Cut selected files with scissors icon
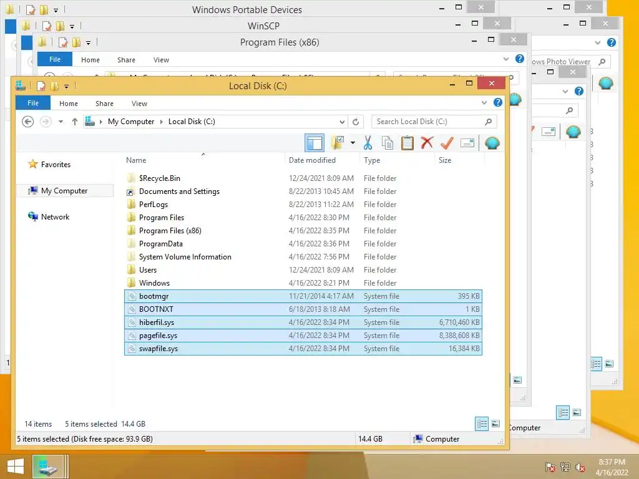The image size is (639, 479). pyautogui.click(x=368, y=143)
